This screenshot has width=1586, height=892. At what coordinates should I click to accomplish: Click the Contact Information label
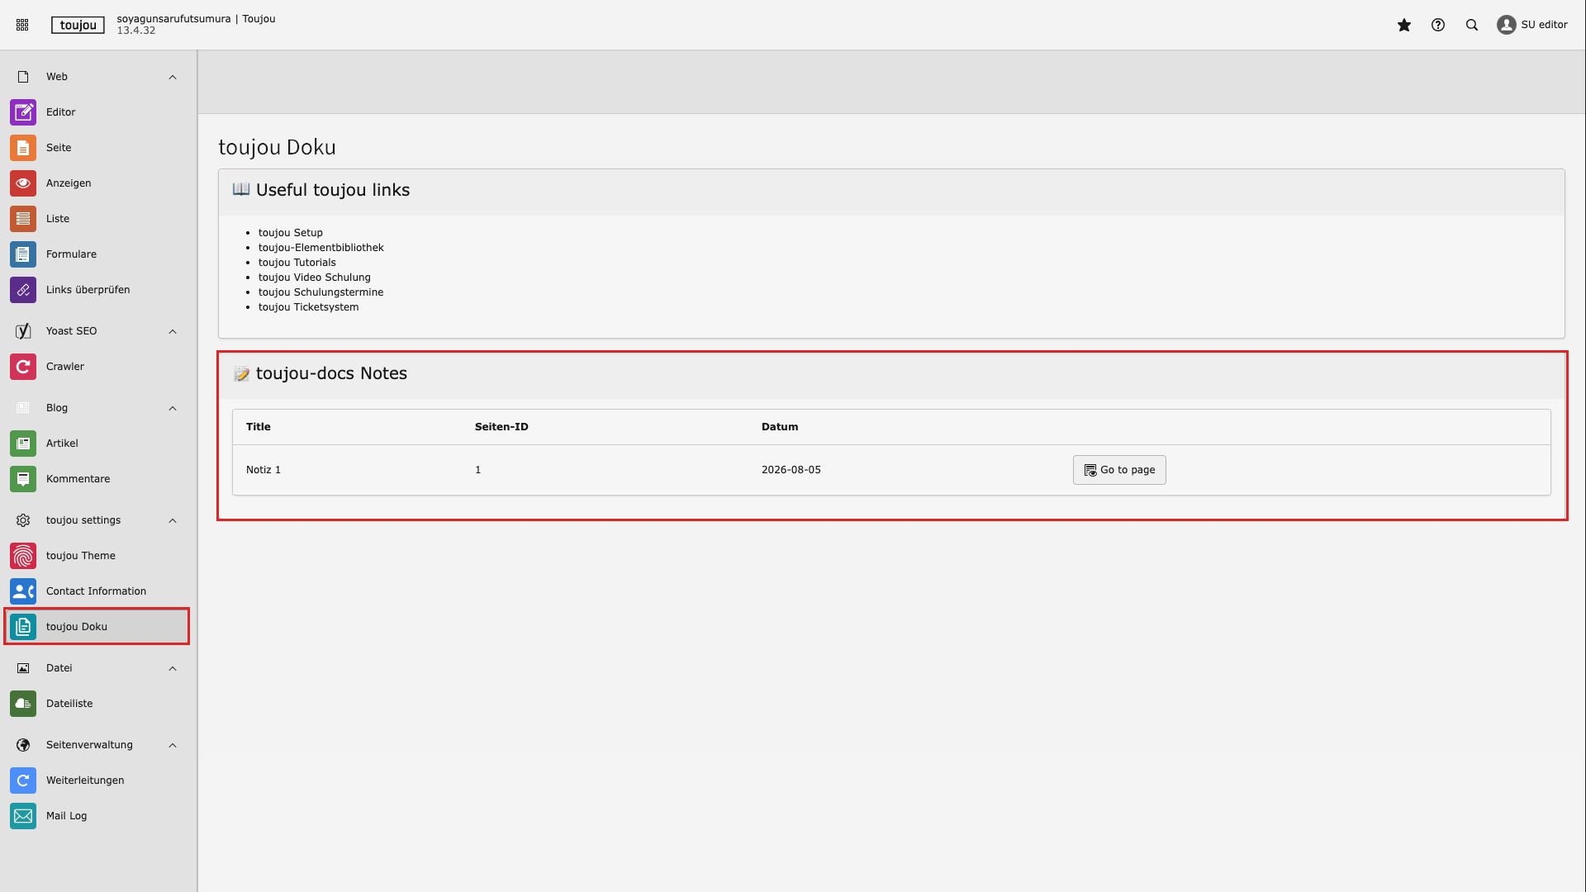[x=97, y=591]
